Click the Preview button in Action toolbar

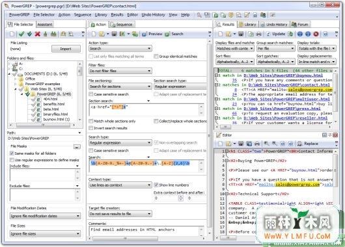[x=152, y=34]
